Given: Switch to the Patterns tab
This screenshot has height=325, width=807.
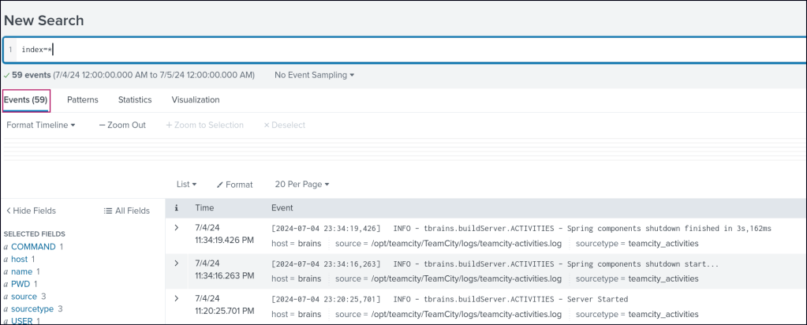Looking at the screenshot, I should click(x=83, y=100).
